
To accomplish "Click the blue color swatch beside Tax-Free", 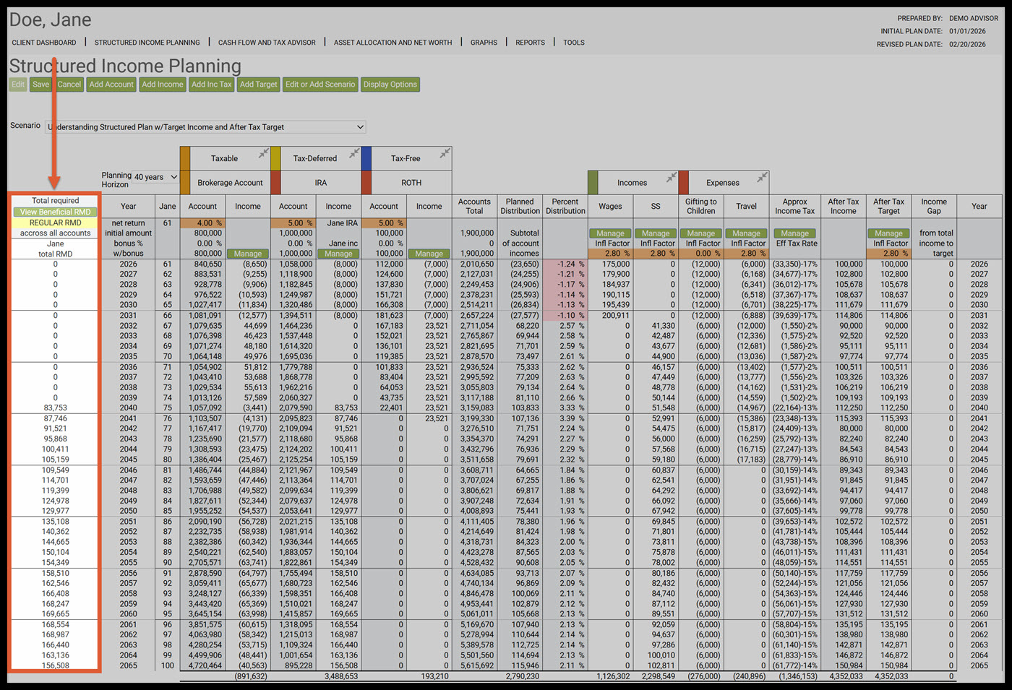I will 366,158.
